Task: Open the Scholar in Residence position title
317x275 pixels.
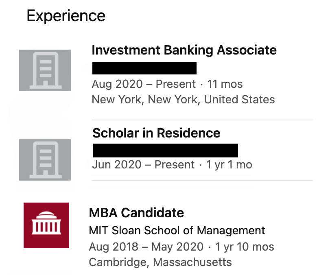Action: click(x=156, y=133)
